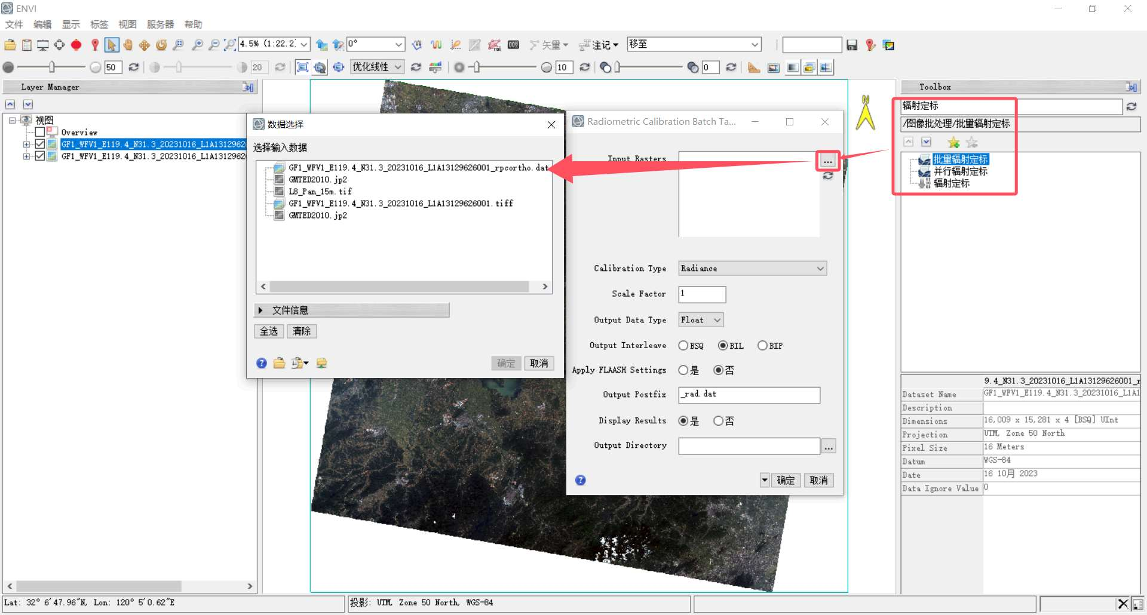The height and width of the screenshot is (615, 1147).
Task: Click the Rotate view icon
Action: pos(161,45)
